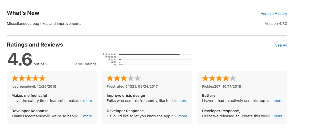Expand Frustrated 54321's review with more
This screenshot has width=314, height=137.
(x=183, y=101)
